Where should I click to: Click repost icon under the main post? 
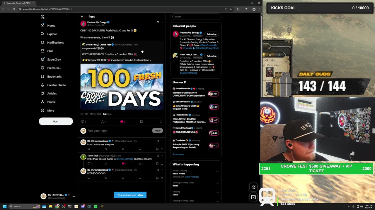[102, 122]
